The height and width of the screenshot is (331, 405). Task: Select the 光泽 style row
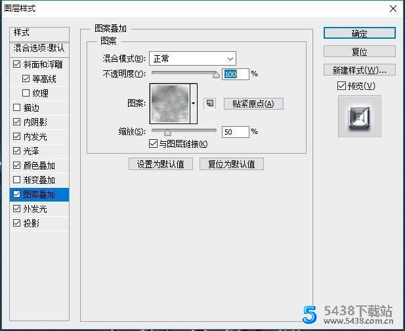[39, 151]
